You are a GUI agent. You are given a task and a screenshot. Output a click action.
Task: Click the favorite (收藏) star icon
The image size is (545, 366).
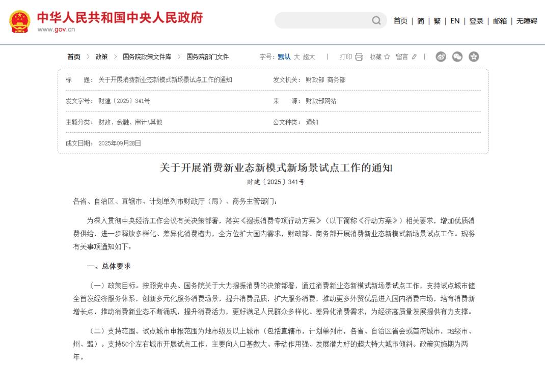pyautogui.click(x=387, y=57)
